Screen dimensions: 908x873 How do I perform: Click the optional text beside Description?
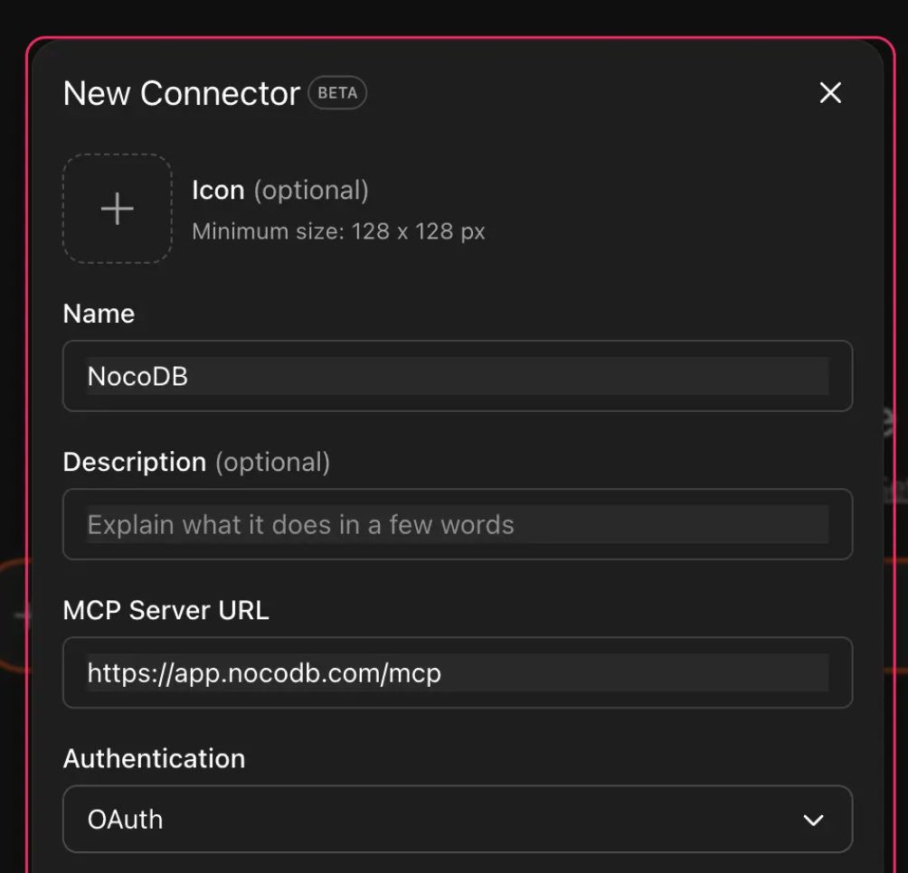[x=272, y=462]
